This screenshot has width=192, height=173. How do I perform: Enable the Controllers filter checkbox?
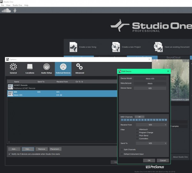pos(137,139)
